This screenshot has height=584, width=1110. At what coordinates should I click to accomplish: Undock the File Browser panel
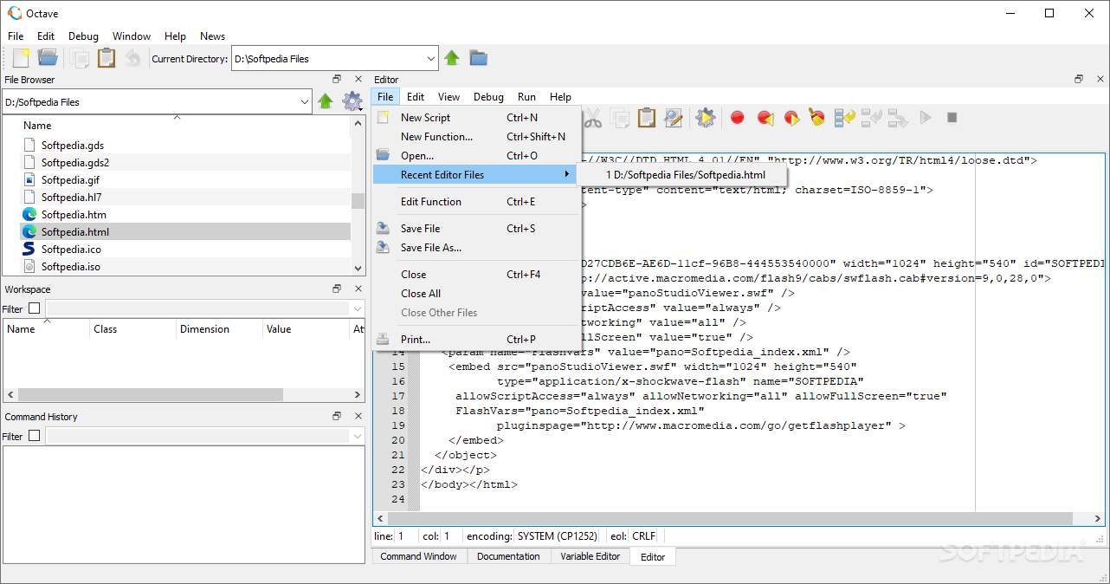point(337,79)
